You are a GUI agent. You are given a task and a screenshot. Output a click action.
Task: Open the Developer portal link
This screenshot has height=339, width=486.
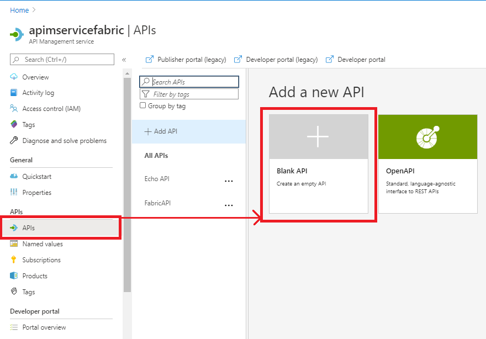tap(361, 60)
